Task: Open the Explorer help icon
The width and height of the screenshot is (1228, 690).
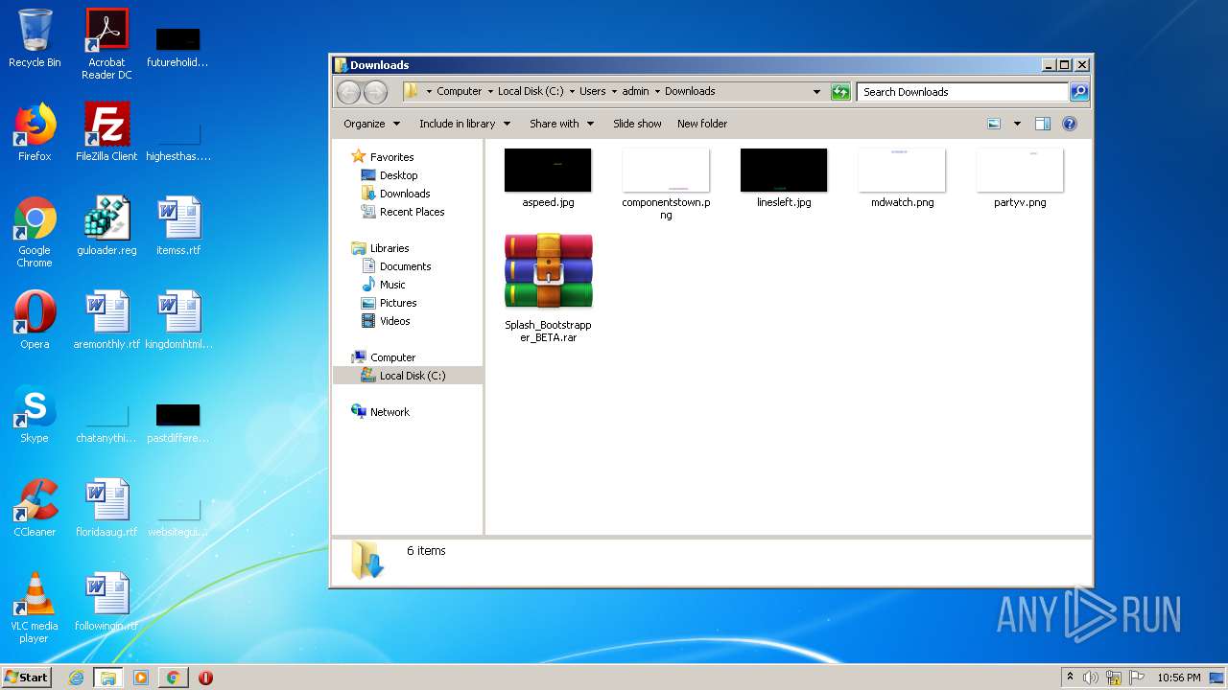Action: click(x=1070, y=124)
